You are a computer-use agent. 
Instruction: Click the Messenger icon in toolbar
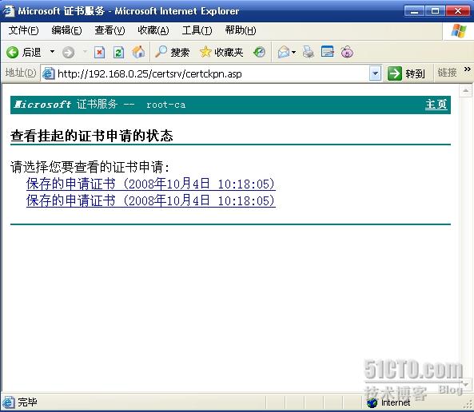pos(347,52)
